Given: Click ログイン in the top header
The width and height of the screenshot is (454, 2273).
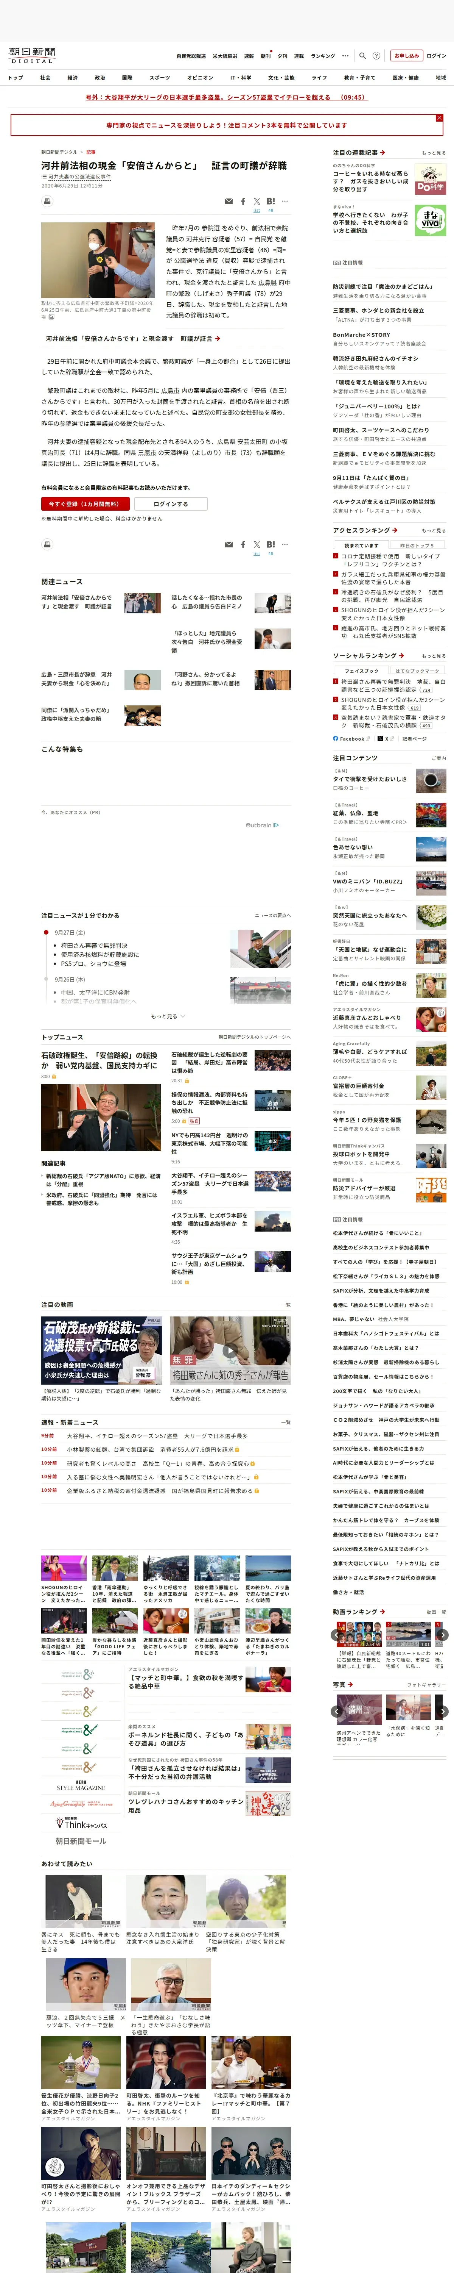Looking at the screenshot, I should tap(436, 56).
